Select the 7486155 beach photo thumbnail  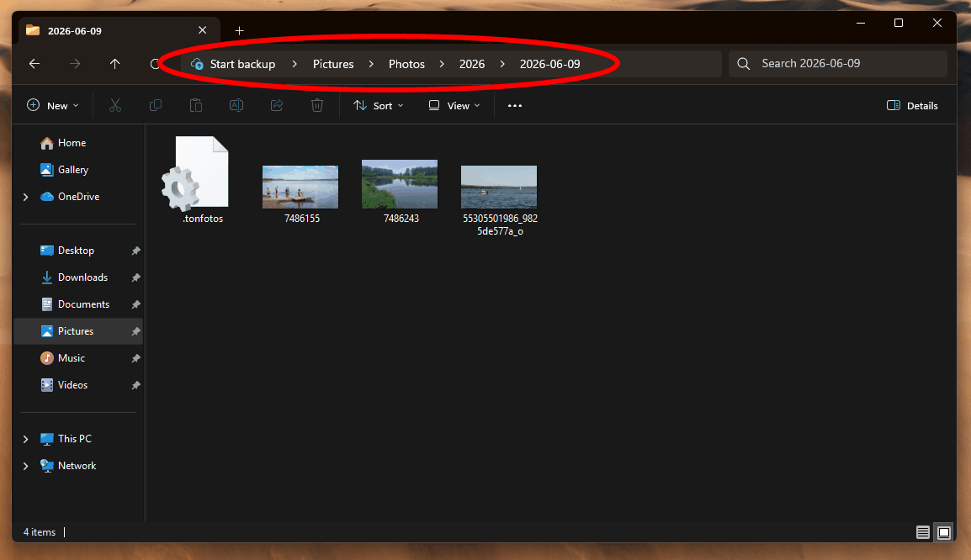pos(300,187)
